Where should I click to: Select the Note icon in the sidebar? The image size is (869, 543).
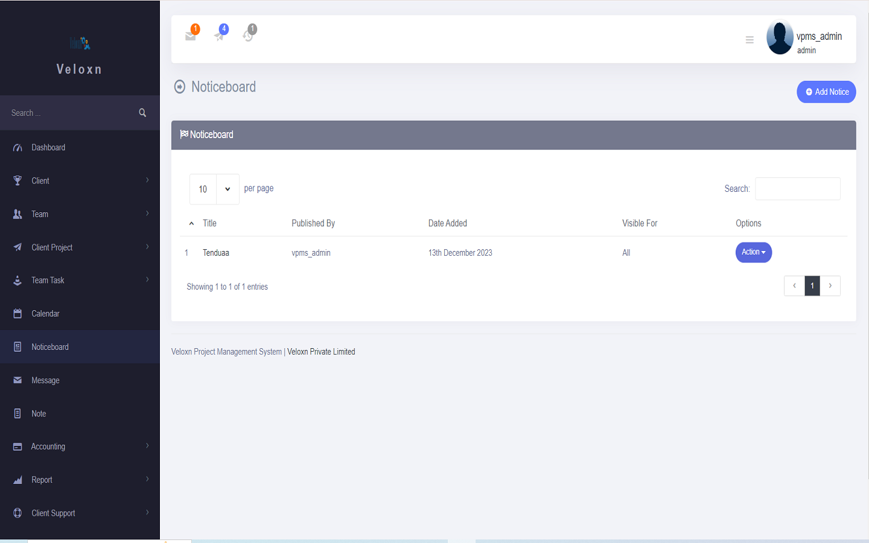[16, 413]
